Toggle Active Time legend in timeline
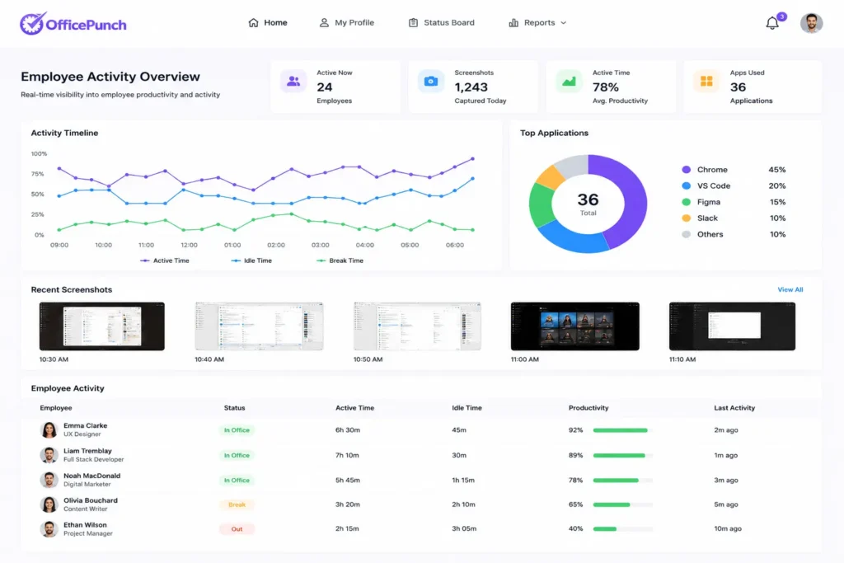 tap(165, 260)
